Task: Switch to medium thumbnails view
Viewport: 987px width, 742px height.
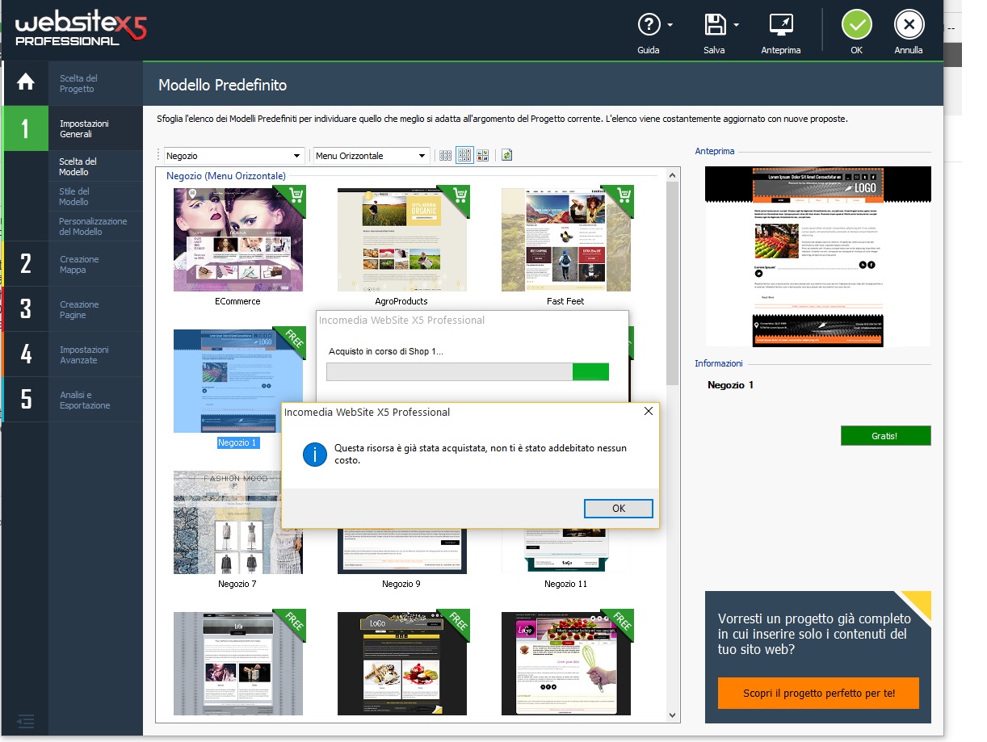Action: 464,156
